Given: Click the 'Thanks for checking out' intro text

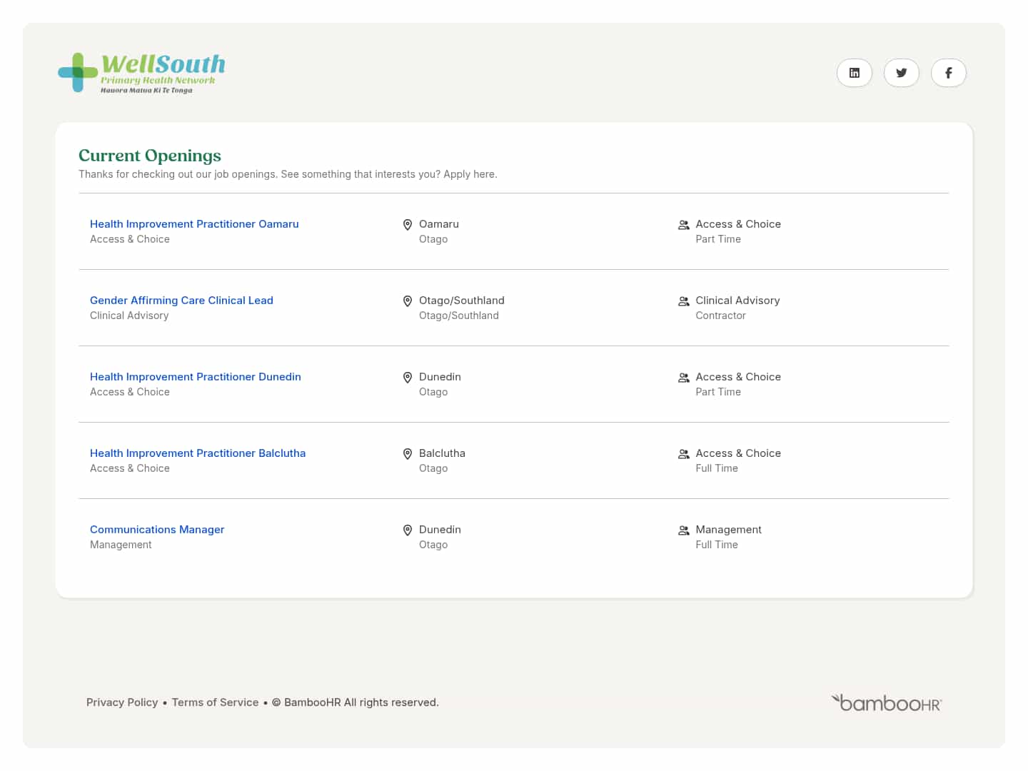Looking at the screenshot, I should (288, 174).
